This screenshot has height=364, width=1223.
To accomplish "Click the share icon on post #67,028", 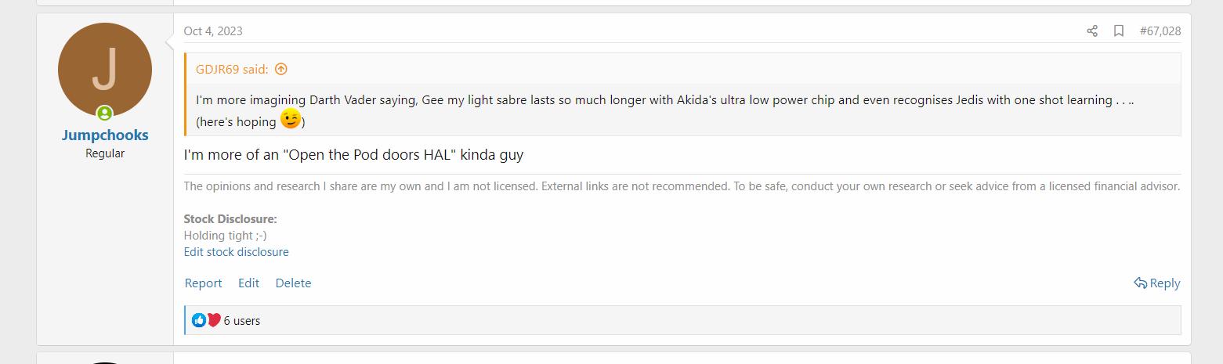I will click(x=1092, y=31).
